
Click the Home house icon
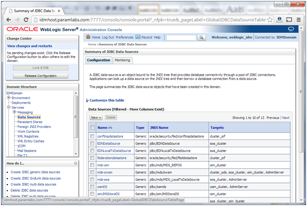(88, 37)
